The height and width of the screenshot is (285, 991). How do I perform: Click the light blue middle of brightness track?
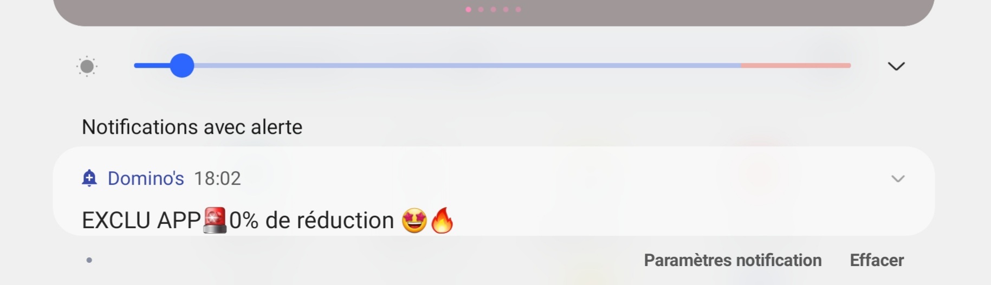(468, 66)
